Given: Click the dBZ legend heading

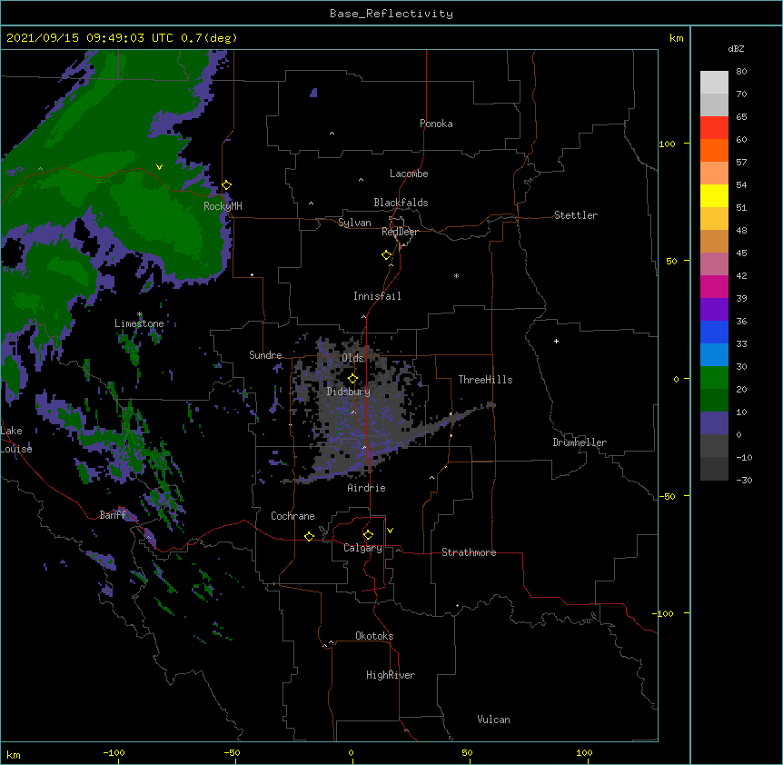Looking at the screenshot, I should coord(736,48).
